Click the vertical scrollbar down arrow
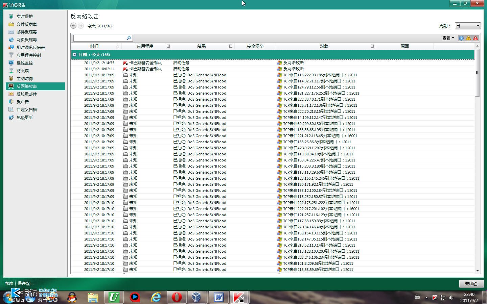487x304 pixels. 478,271
